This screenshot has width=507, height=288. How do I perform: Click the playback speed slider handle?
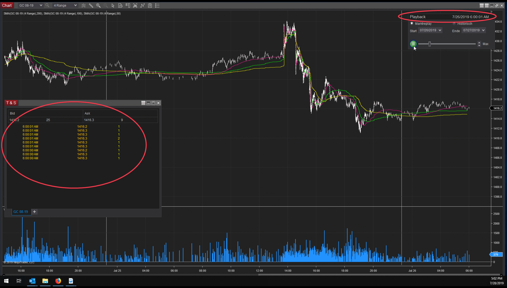[430, 44]
